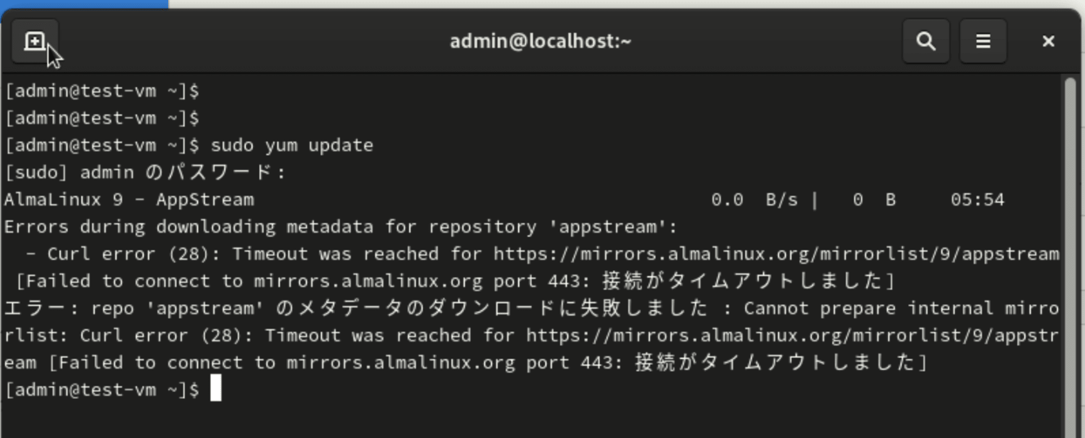Click the '[sudo] admin のパスワード:' prompt line
The width and height of the screenshot is (1085, 438).
click(x=145, y=172)
